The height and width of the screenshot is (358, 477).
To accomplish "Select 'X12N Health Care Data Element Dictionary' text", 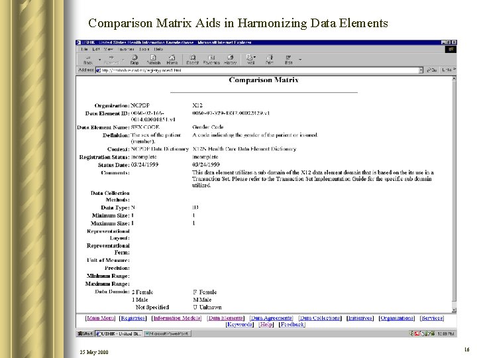I will (x=244, y=149).
